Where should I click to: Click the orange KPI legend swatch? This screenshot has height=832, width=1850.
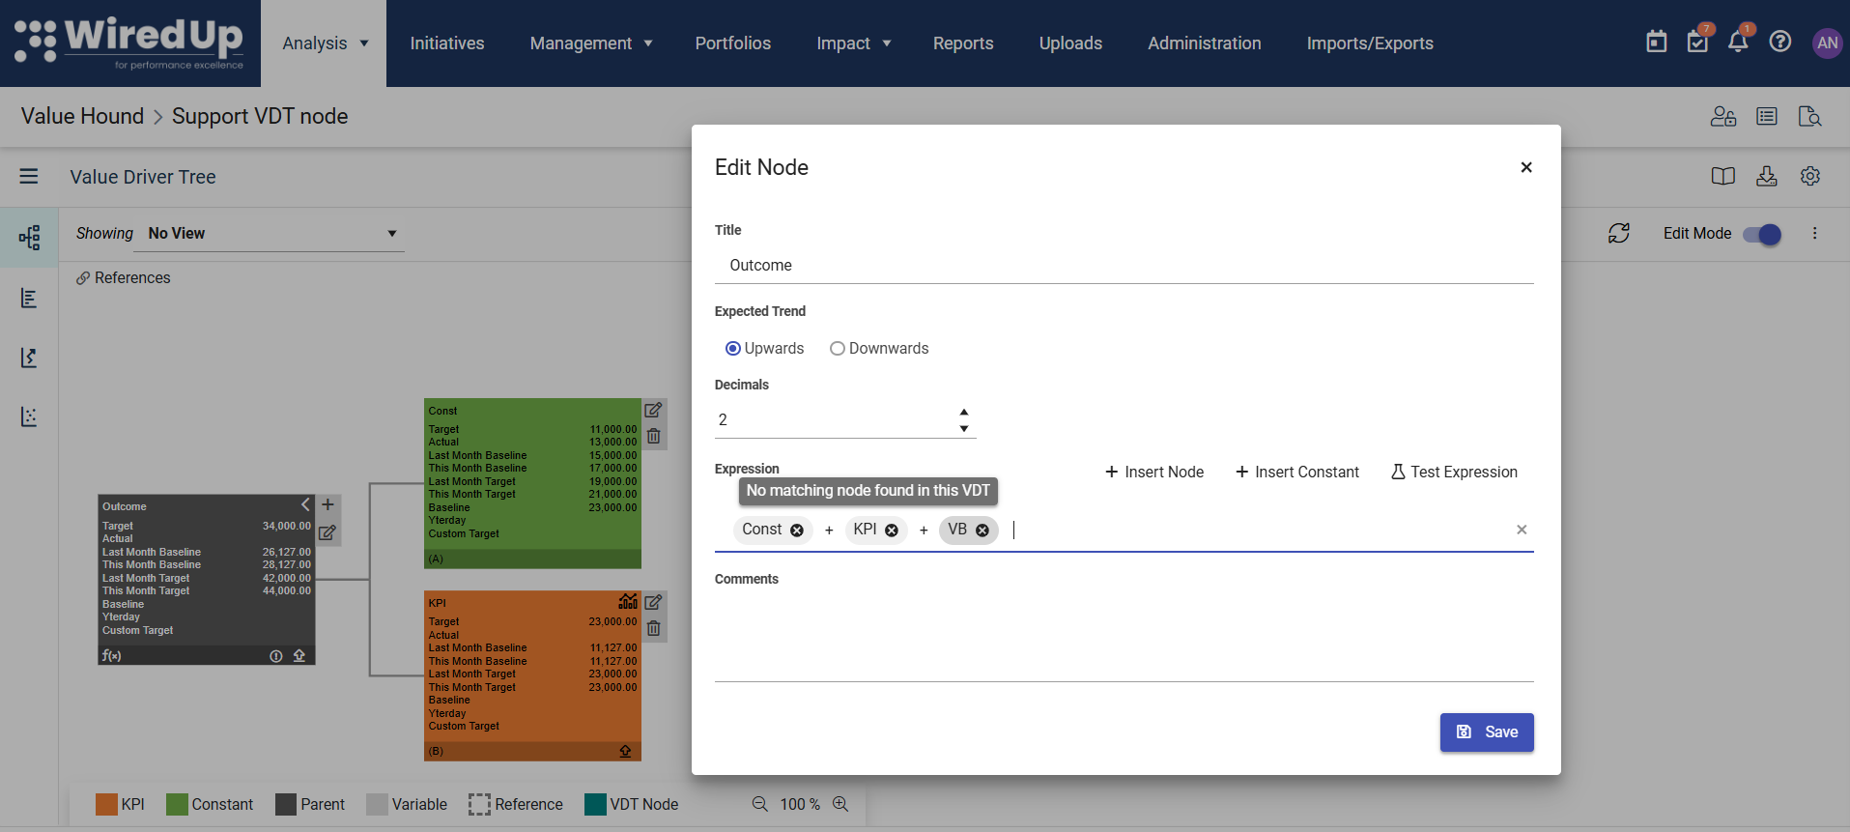coord(106,804)
